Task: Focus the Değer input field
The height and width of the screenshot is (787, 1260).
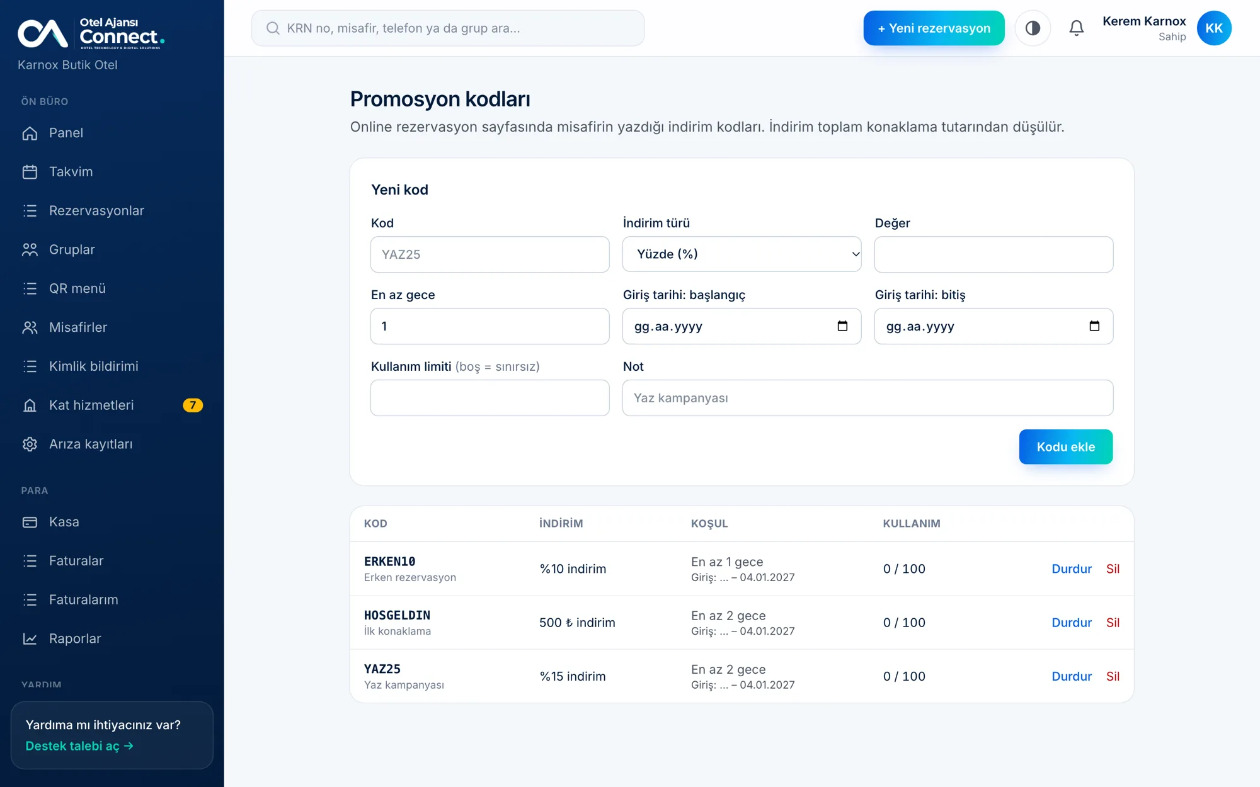Action: coord(994,254)
